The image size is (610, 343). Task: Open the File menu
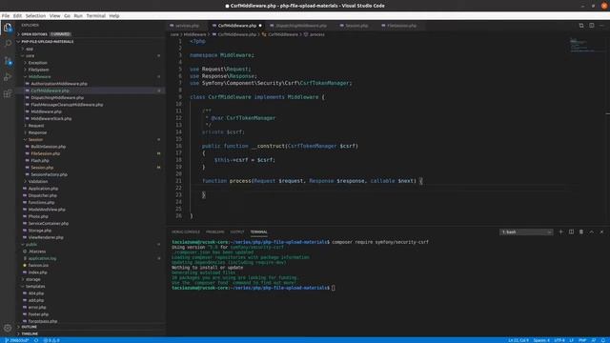coord(6,16)
